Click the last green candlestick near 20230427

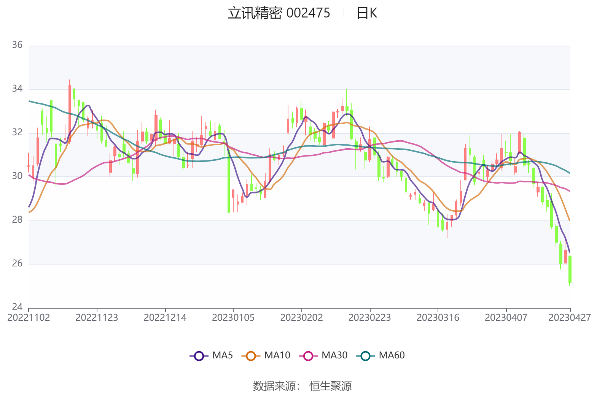pos(570,269)
